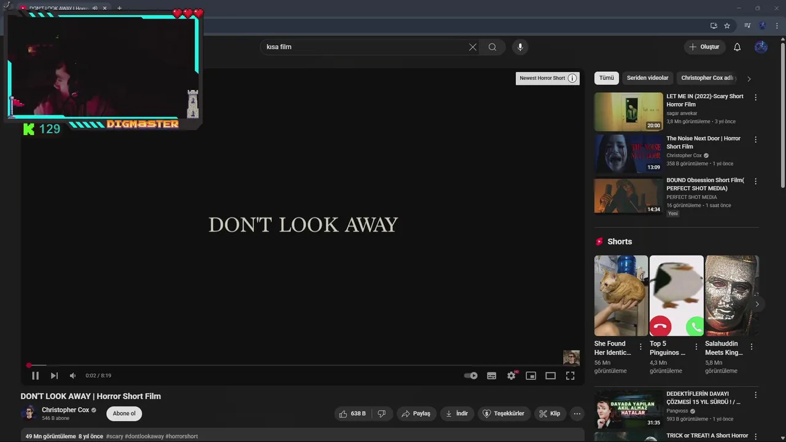This screenshot has width=786, height=442.
Task: Toggle the autoplay switch
Action: tap(471, 376)
